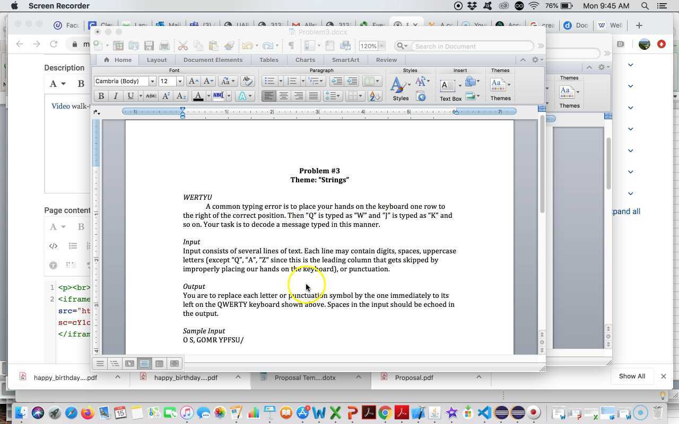Viewport: 679px width, 424px height.
Task: Click the Clear Formatting icon
Action: (x=247, y=81)
